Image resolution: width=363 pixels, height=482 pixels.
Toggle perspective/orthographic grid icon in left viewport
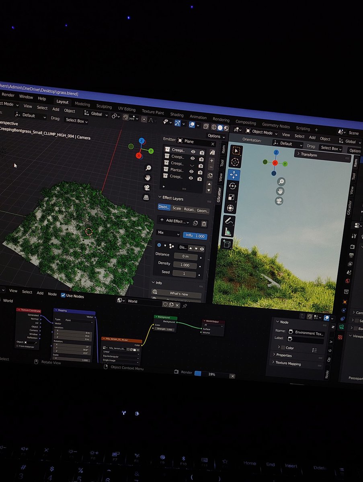coord(146,198)
